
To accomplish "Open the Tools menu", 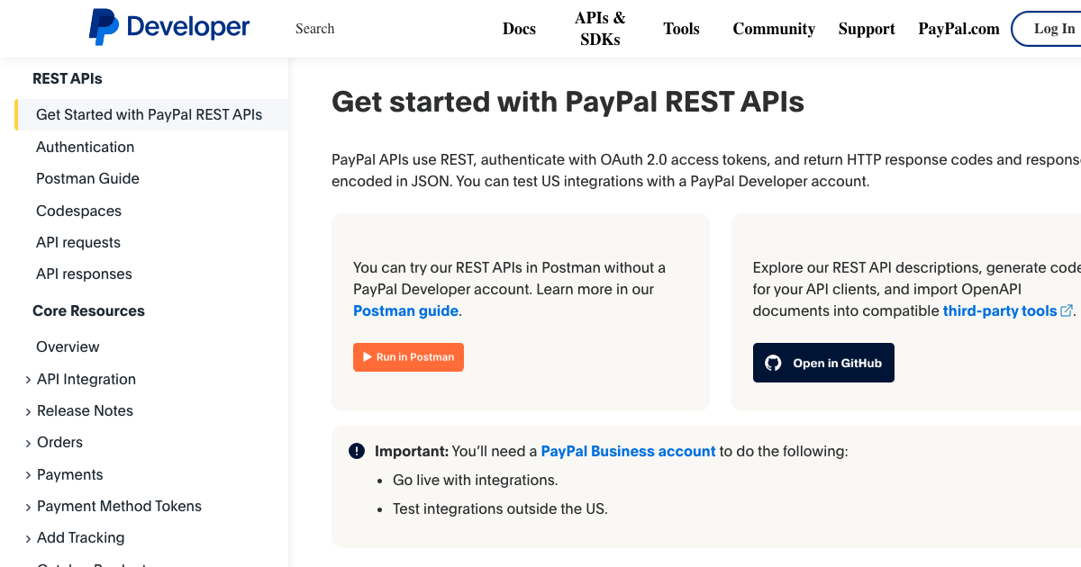I will coord(681,28).
